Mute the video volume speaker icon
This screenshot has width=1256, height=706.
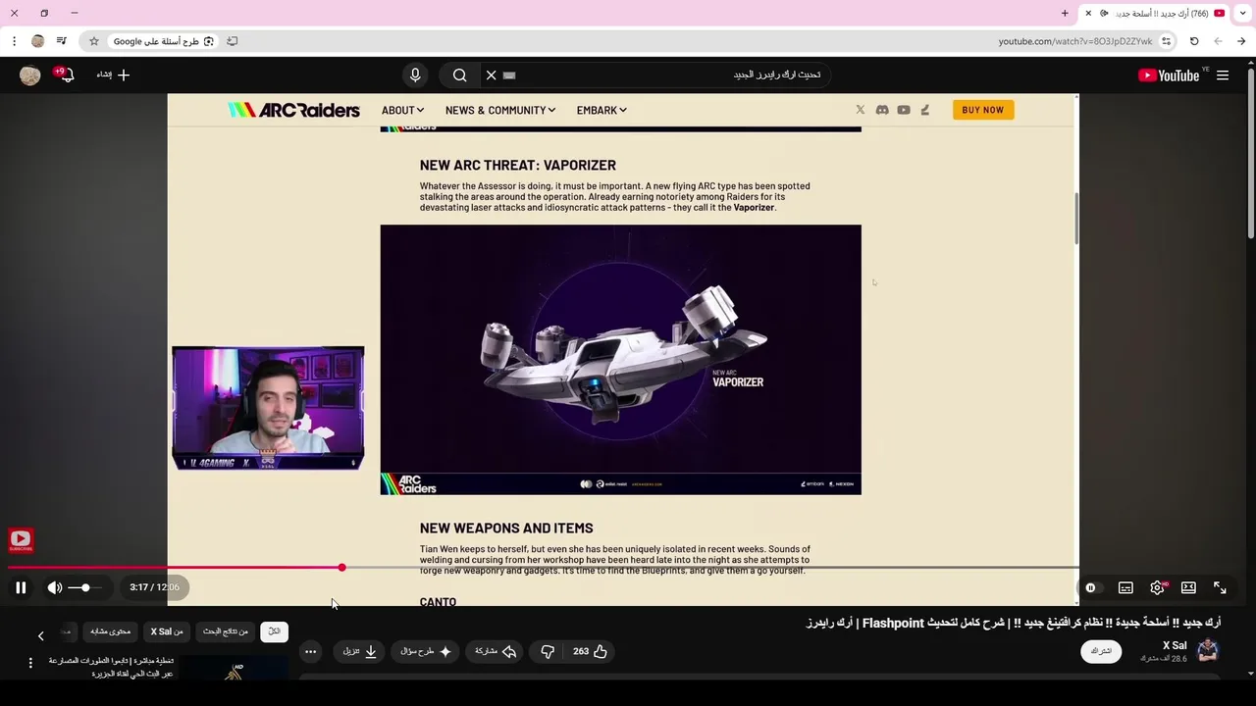point(55,587)
